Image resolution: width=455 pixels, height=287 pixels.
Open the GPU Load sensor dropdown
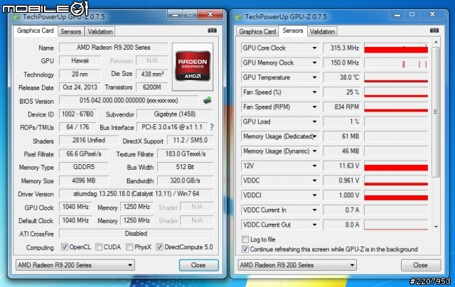pyautogui.click(x=314, y=121)
